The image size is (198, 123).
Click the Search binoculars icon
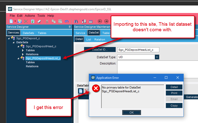tap(76, 21)
